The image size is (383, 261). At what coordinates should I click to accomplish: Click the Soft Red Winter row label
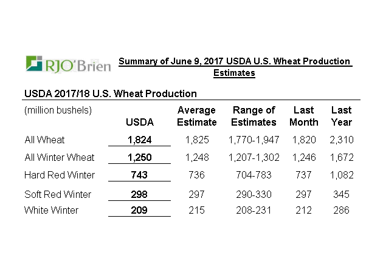[58, 194]
